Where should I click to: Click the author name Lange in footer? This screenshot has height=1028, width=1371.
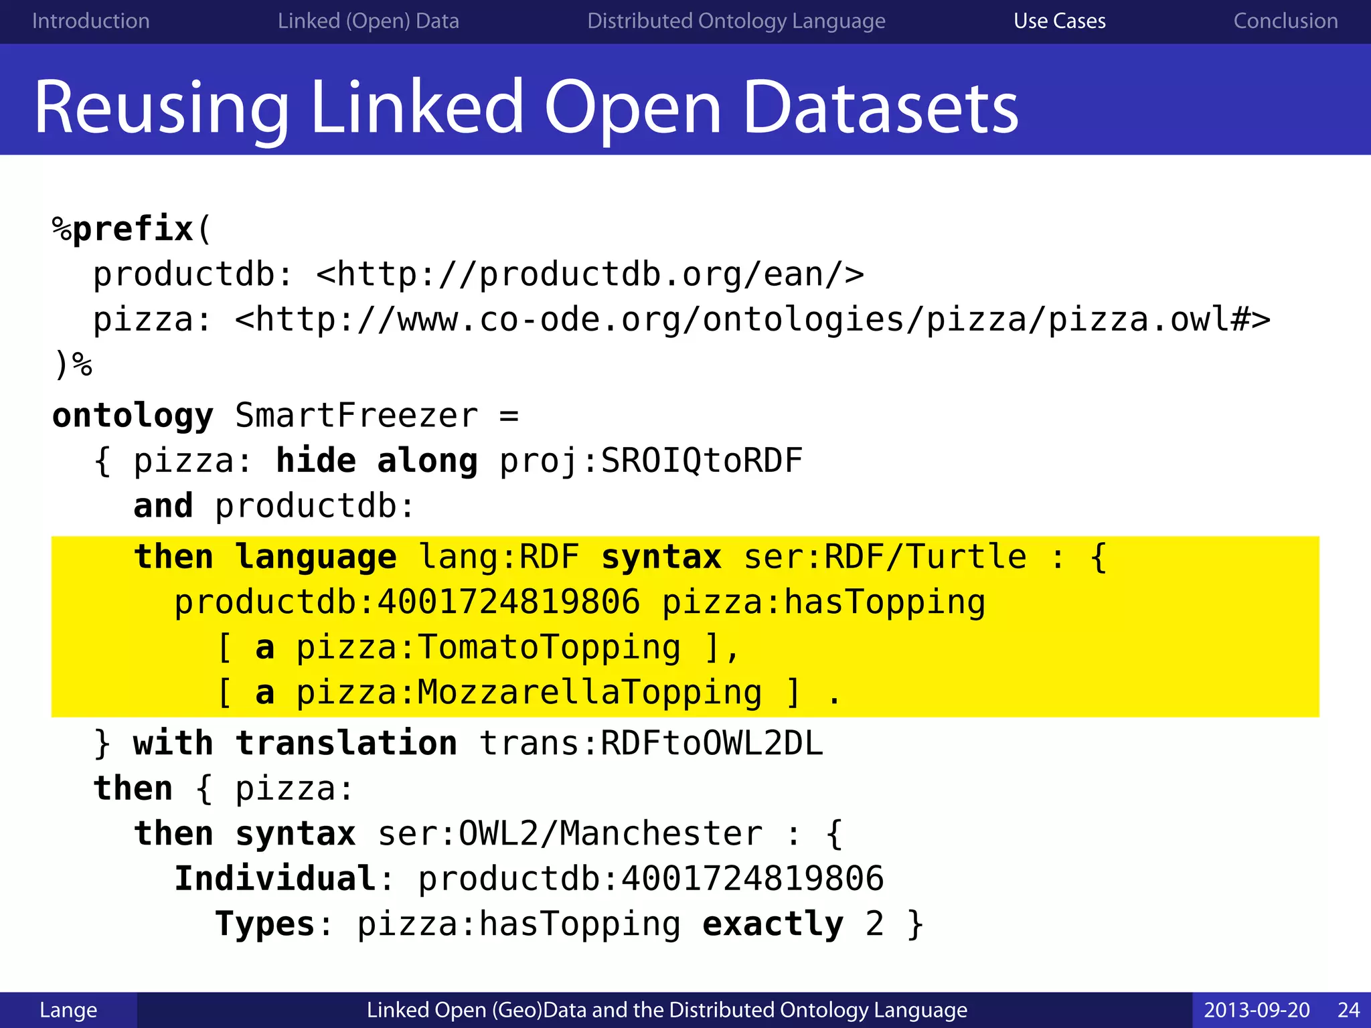click(68, 1010)
